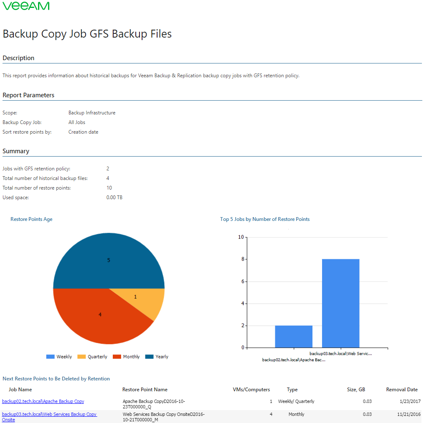Screen dimensions: 424x423
Task: Open backup02.tech.local\Apache Backup Copy link
Action: click(x=43, y=401)
